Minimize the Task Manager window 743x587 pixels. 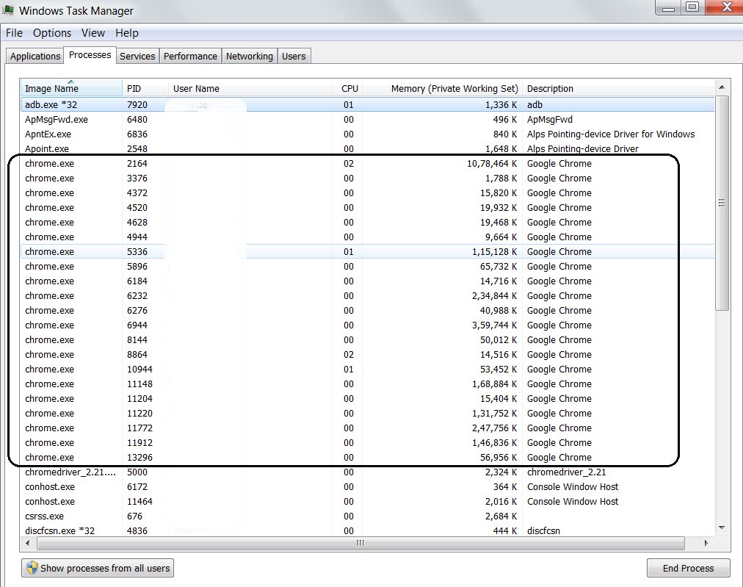coord(668,7)
